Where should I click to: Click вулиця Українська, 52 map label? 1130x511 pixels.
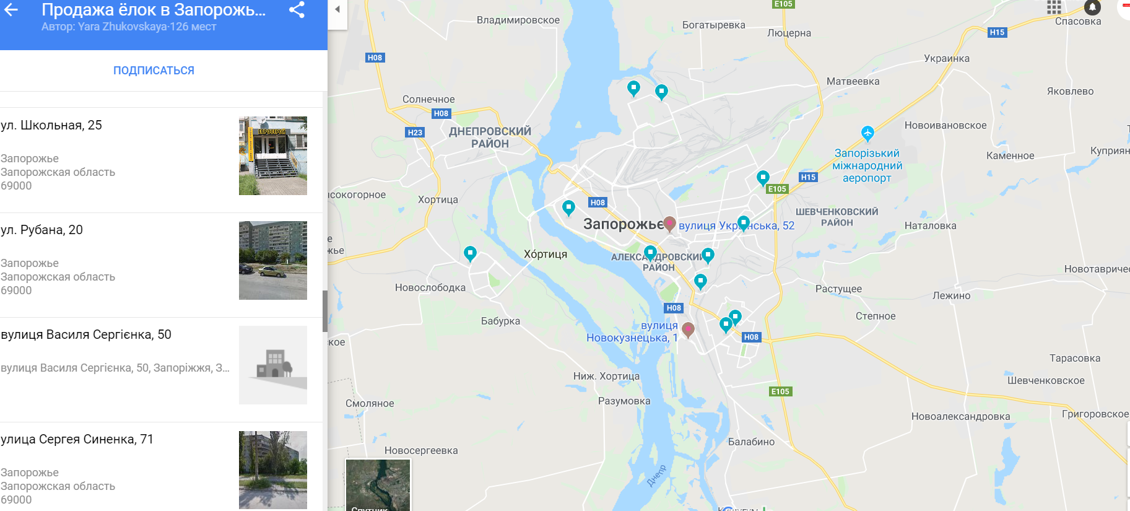pyautogui.click(x=736, y=225)
